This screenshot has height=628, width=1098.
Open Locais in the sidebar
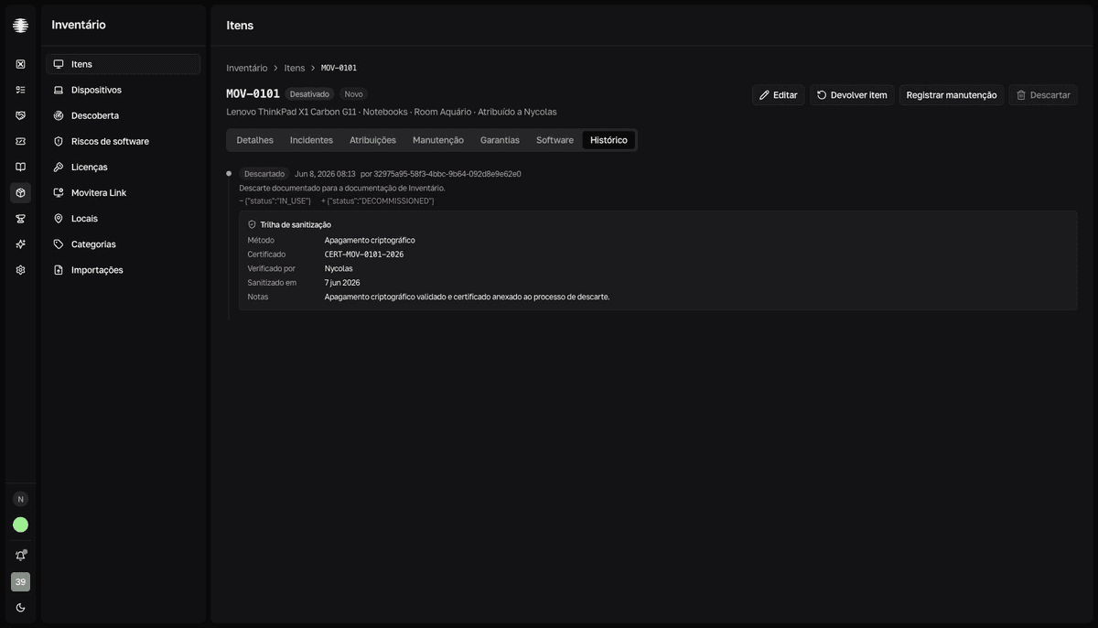(124, 218)
